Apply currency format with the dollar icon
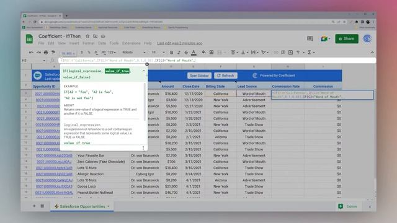This screenshot has height=223, width=397. (82, 52)
